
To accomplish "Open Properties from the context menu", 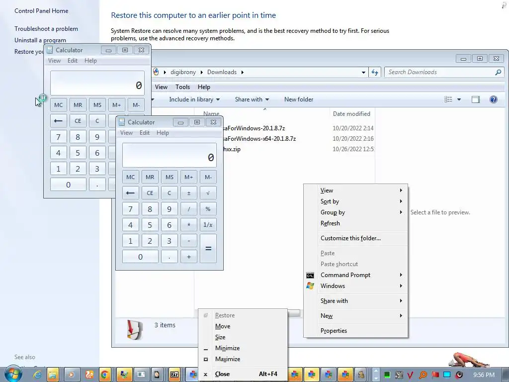I will [356, 331].
